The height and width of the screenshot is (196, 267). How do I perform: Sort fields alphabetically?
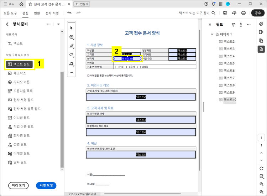pyautogui.click(x=241, y=25)
